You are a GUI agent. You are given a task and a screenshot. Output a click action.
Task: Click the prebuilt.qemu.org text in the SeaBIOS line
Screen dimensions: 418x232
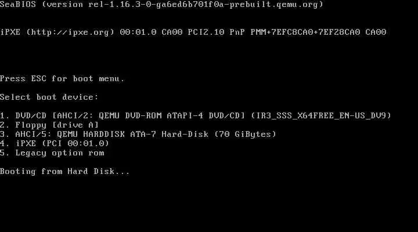click(x=273, y=5)
